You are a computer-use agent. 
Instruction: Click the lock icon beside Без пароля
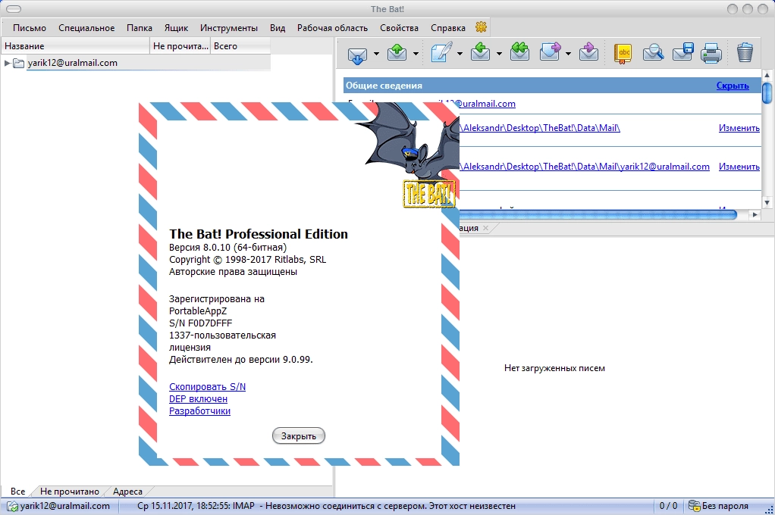695,506
